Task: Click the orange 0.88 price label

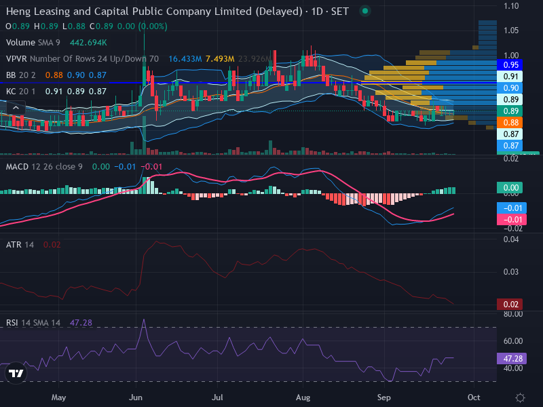Action: 510,123
